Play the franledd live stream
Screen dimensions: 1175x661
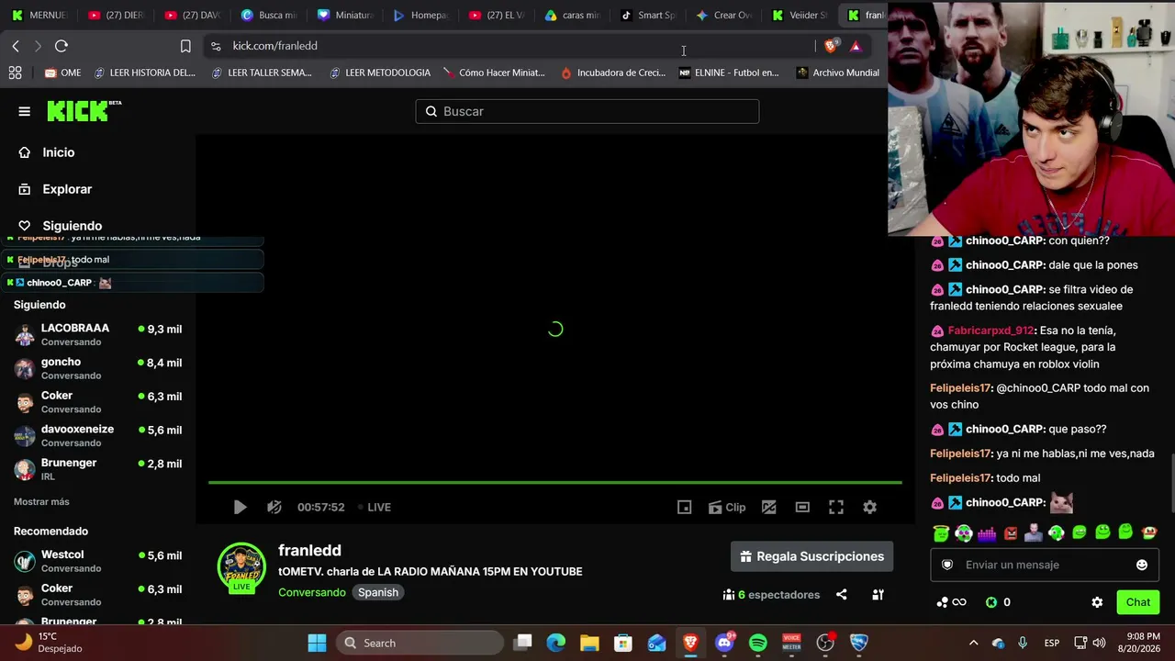pos(240,507)
